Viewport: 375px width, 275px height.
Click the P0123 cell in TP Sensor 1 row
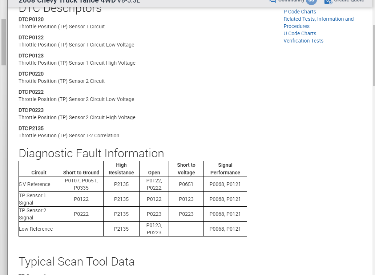click(186, 199)
